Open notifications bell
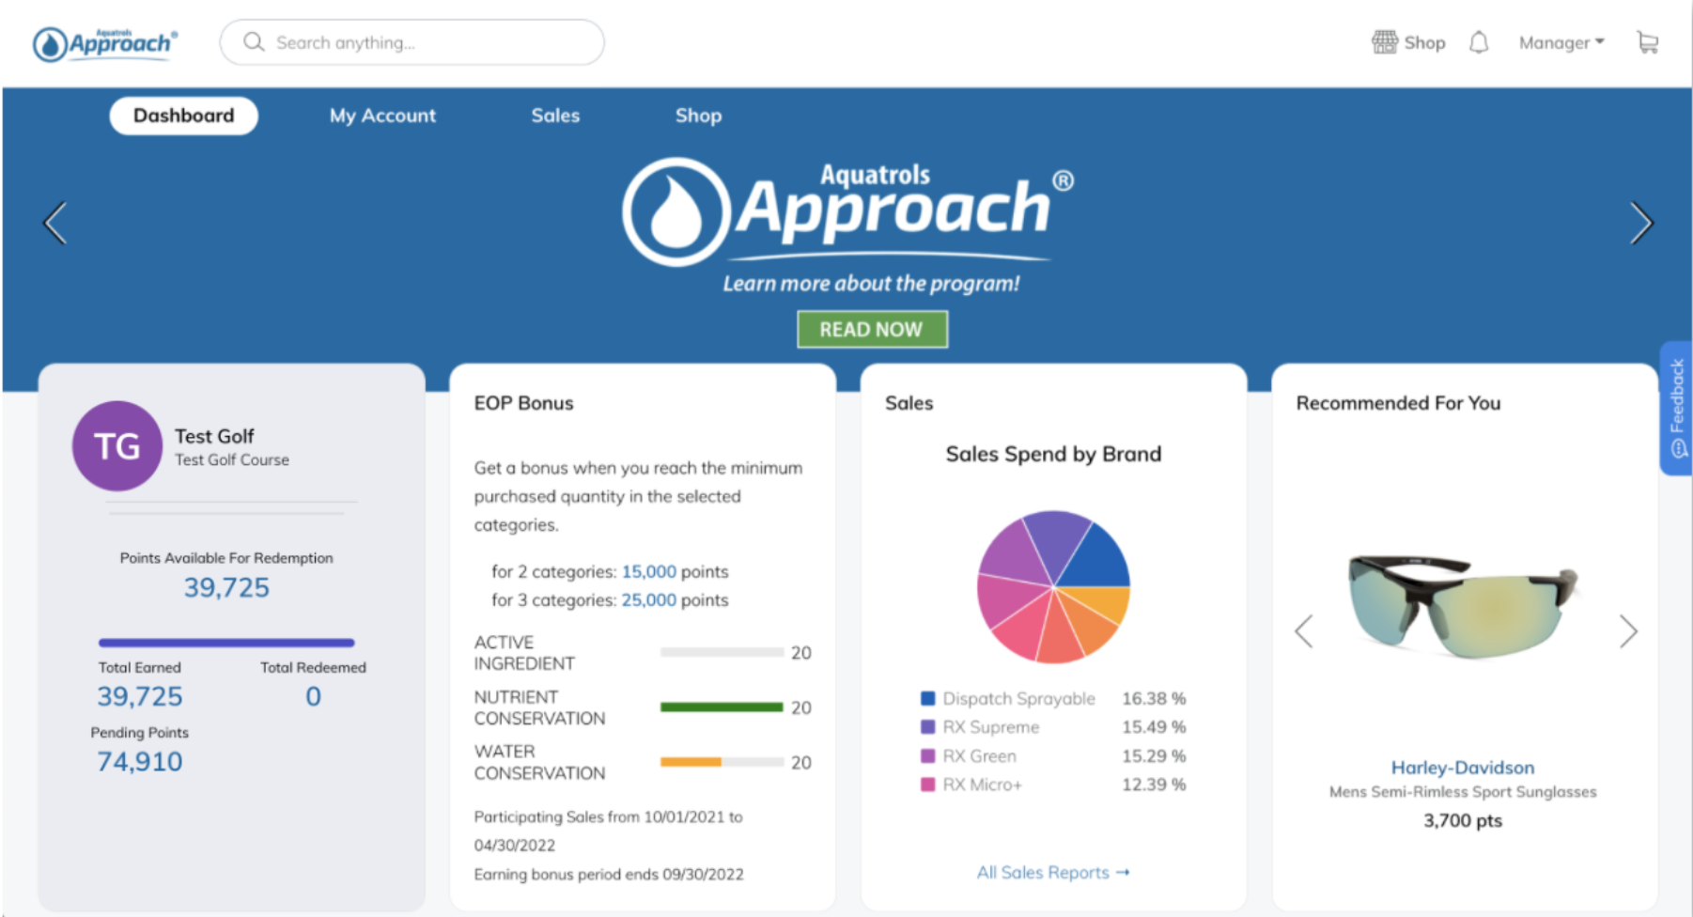Viewport: 1693px width, 917px height. click(x=1479, y=42)
